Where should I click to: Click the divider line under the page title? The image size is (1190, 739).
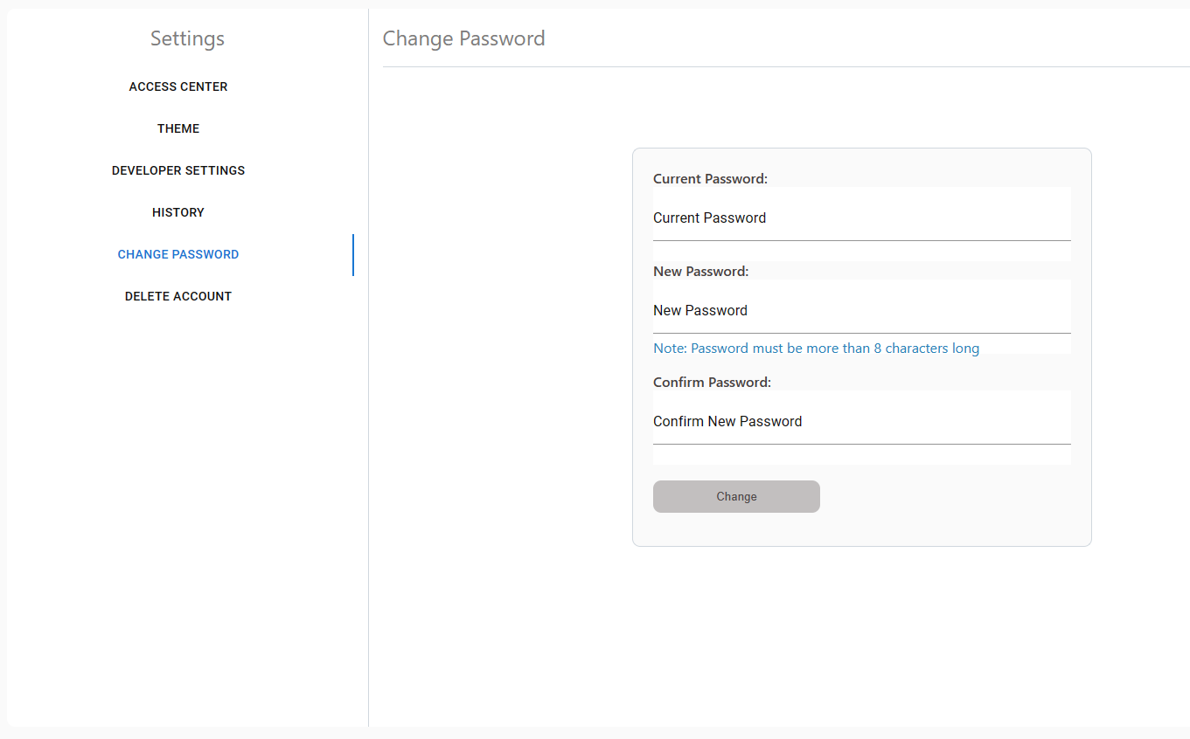(786, 66)
